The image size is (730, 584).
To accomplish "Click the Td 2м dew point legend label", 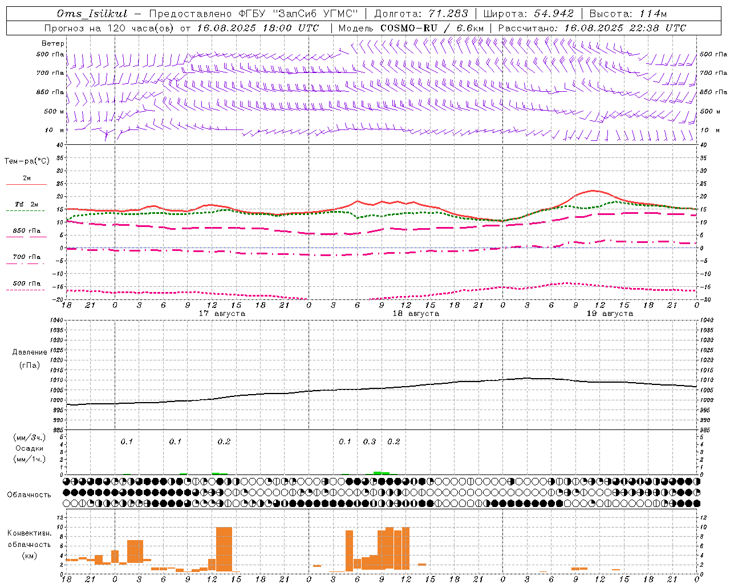I will click(27, 204).
